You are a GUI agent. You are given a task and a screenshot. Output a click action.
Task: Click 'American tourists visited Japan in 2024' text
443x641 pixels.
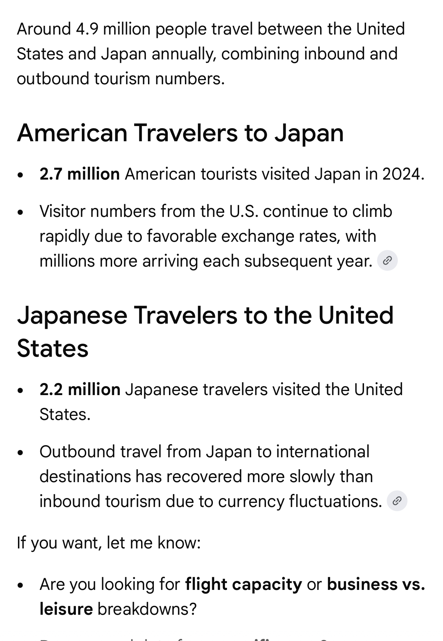275,174
